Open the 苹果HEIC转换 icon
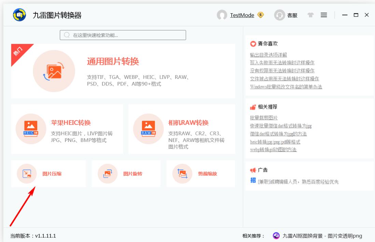The image size is (375, 242). coord(31,129)
